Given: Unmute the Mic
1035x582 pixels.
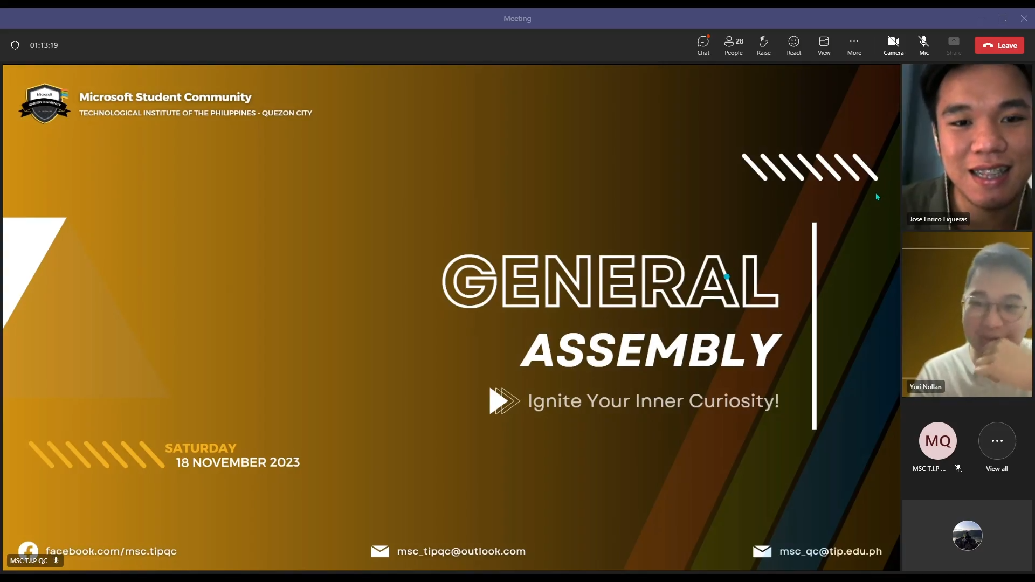Looking at the screenshot, I should pos(923,45).
